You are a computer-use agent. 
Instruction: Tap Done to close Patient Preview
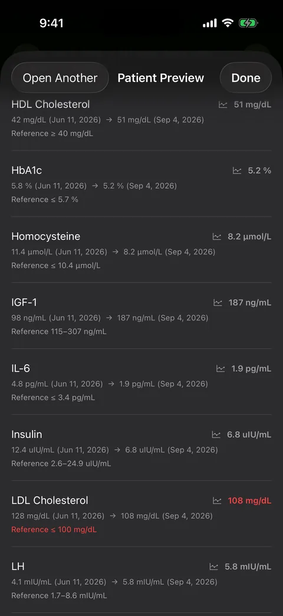click(x=246, y=78)
